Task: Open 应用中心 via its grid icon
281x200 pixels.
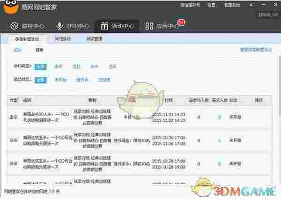Action: coord(149,26)
